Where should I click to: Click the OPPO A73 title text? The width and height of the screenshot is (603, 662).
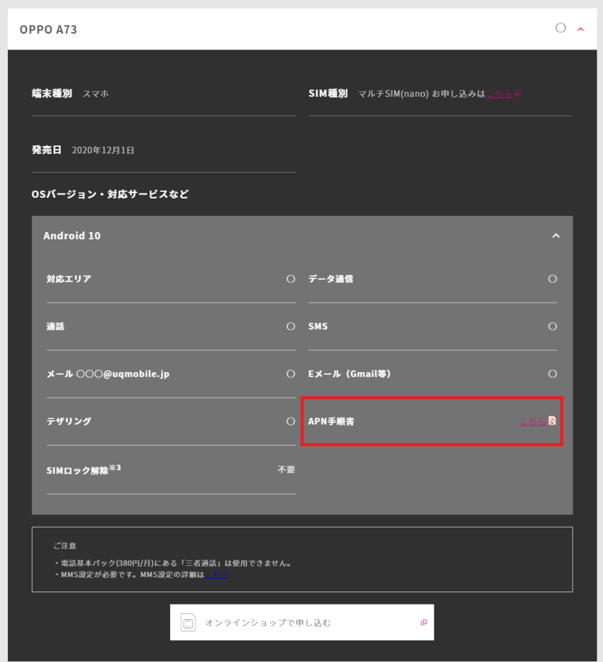[48, 30]
